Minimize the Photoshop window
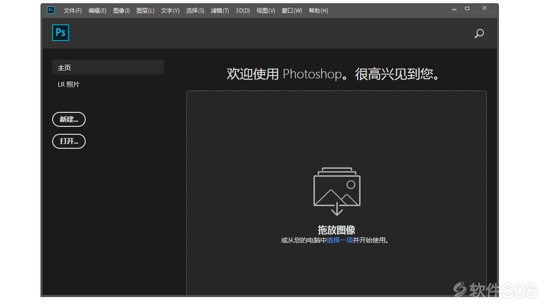The image size is (545, 304). (454, 9)
